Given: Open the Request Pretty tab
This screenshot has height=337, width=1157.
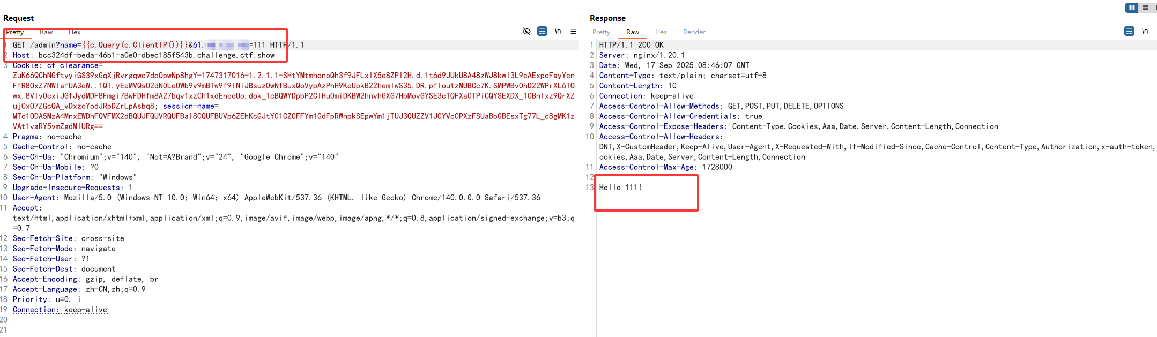Looking at the screenshot, I should click(x=15, y=32).
